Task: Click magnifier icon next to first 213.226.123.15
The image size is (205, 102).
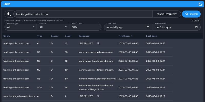Action: point(98,43)
